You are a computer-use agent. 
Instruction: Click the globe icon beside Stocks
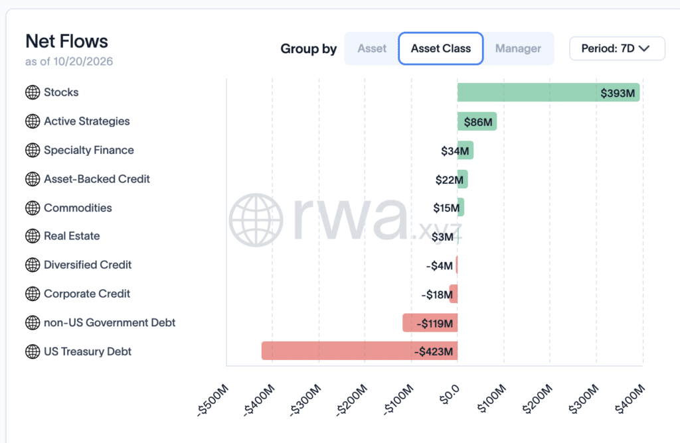tap(33, 92)
